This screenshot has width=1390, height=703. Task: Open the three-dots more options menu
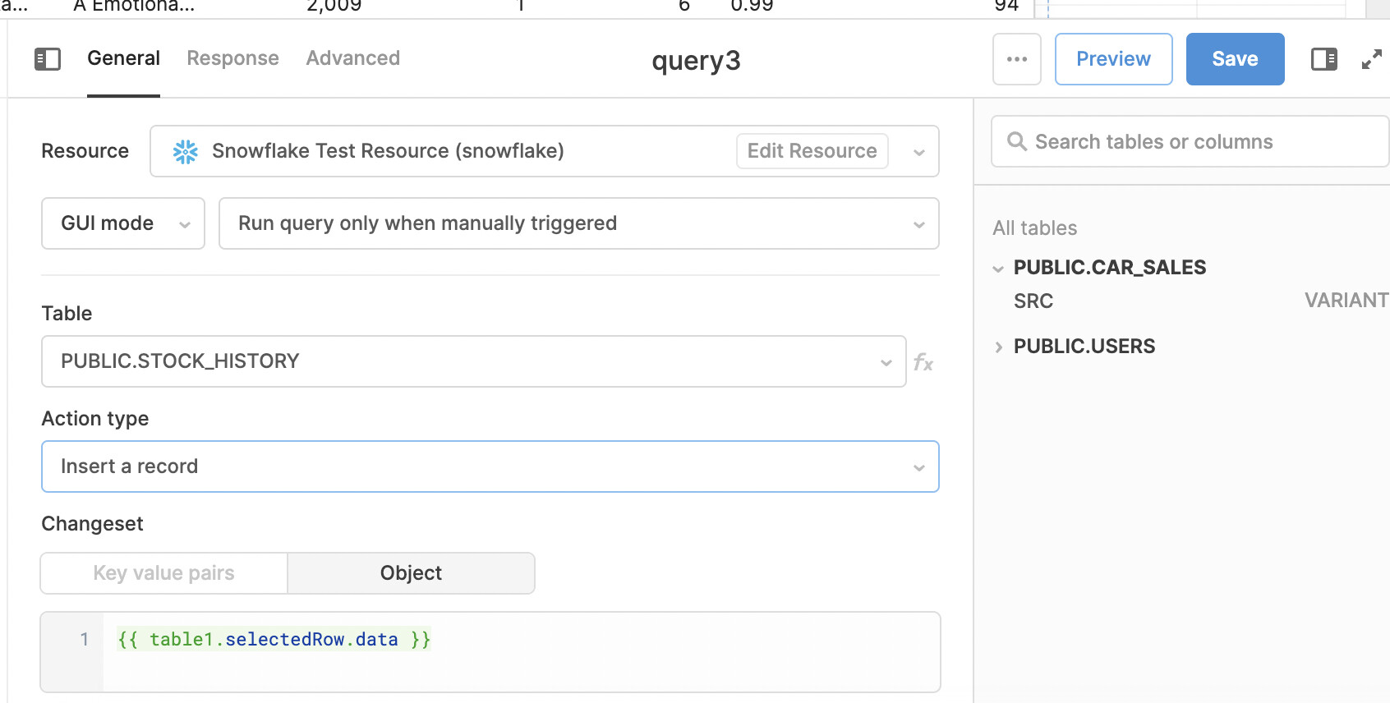(x=1016, y=59)
